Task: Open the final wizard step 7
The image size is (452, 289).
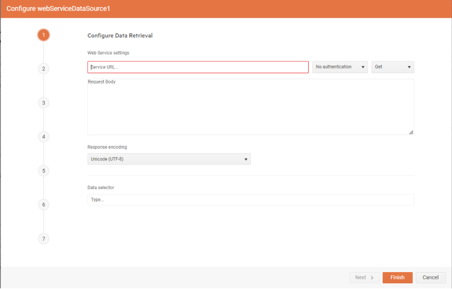Action: point(43,238)
